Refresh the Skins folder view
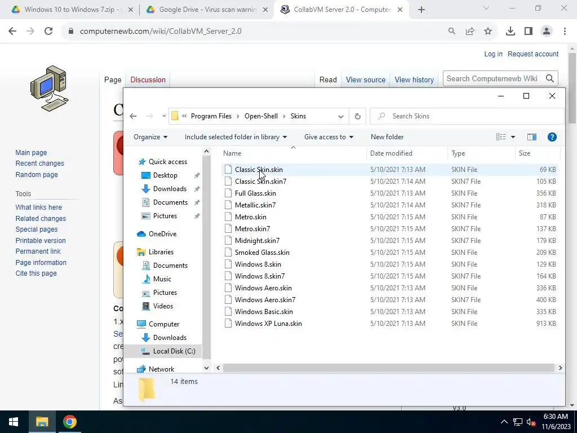 357,116
